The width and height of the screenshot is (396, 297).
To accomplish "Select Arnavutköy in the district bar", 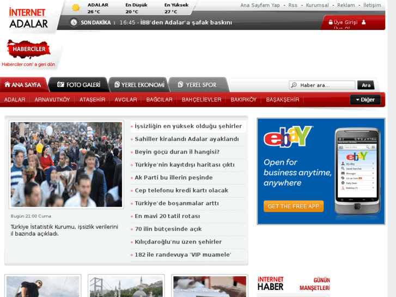I will (x=52, y=100).
